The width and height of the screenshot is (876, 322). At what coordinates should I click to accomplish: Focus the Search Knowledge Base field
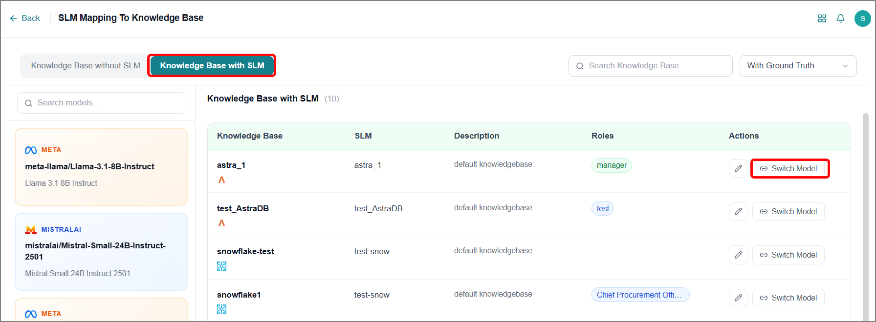click(650, 66)
